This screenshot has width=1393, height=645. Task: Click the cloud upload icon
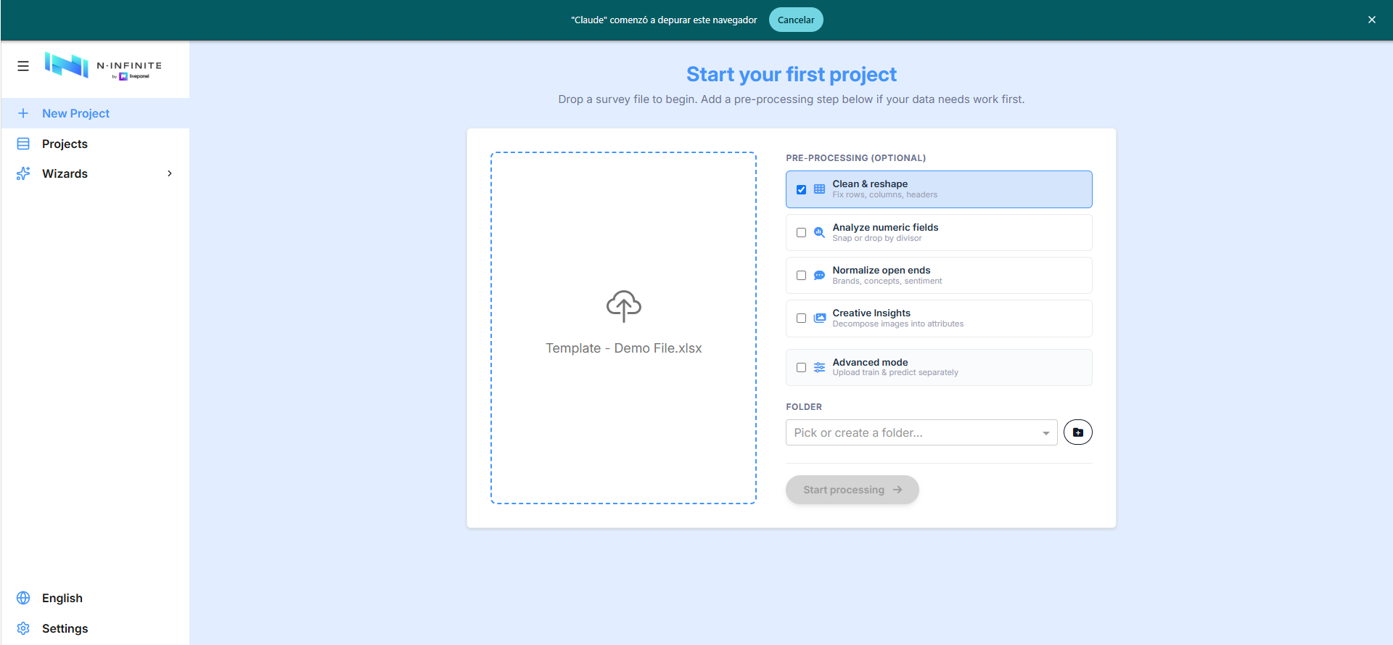click(x=624, y=306)
